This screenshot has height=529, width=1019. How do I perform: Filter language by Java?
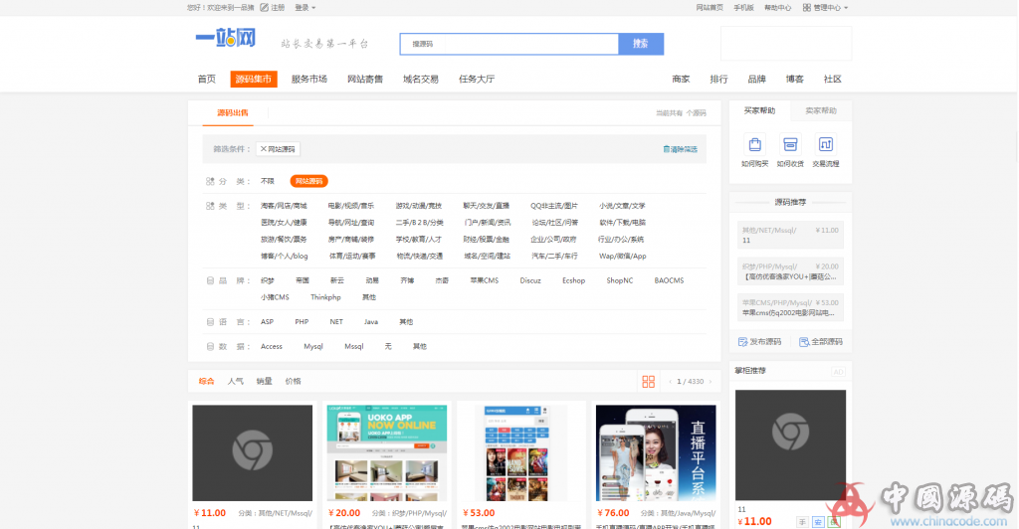click(x=371, y=322)
